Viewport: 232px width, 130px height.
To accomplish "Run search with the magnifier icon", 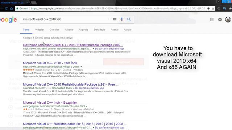I will point(129,19).
